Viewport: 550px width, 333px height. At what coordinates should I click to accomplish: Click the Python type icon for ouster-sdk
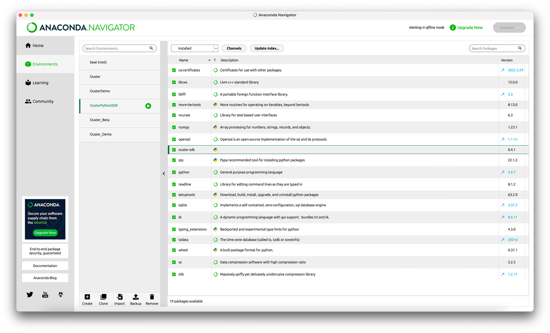tap(215, 150)
